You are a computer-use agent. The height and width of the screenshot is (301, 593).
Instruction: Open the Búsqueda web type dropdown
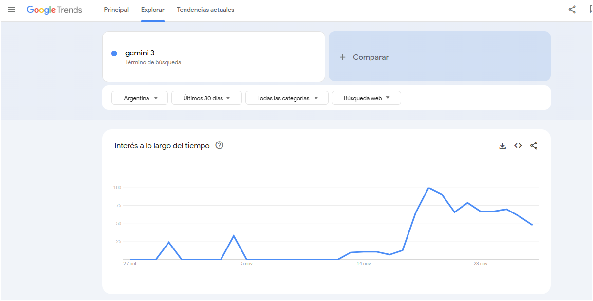click(x=366, y=98)
